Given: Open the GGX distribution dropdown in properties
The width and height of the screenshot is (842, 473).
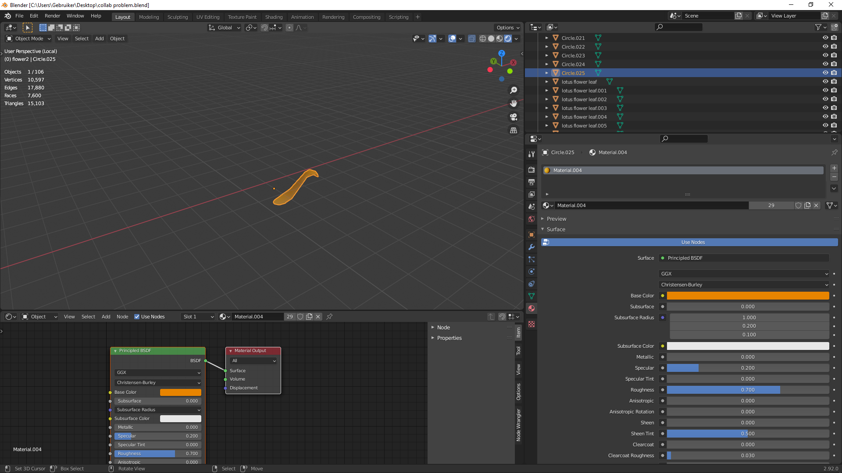Looking at the screenshot, I should [744, 274].
